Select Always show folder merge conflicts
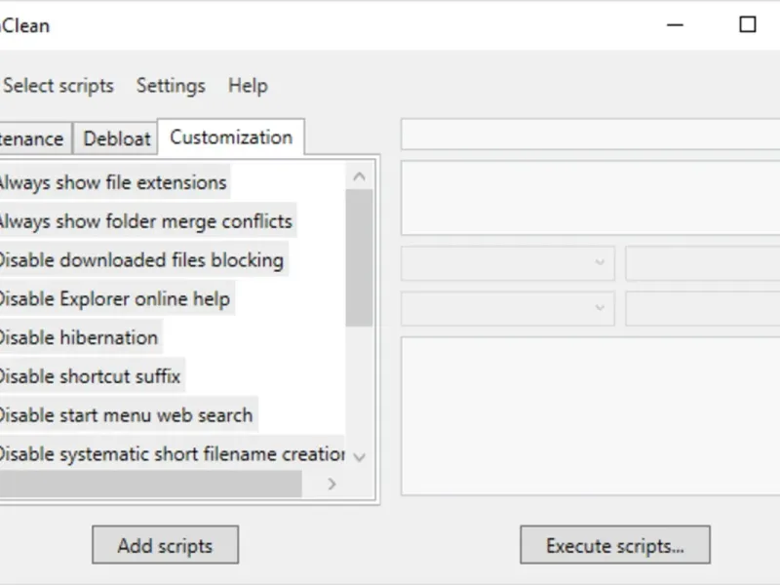Screen dimensions: 780x585 (144, 221)
